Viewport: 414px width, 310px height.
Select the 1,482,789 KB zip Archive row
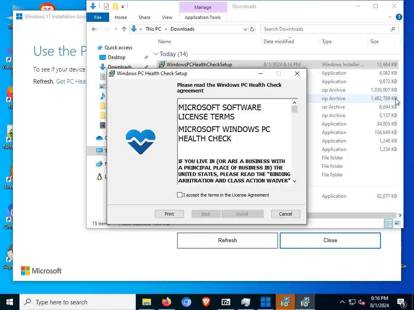click(x=353, y=98)
